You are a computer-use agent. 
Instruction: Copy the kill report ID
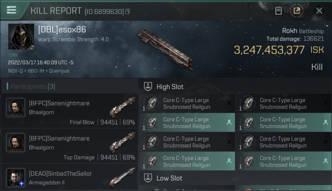click(127, 11)
